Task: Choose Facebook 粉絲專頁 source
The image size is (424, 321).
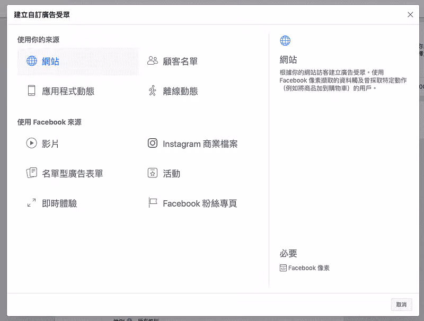Action: click(x=200, y=203)
